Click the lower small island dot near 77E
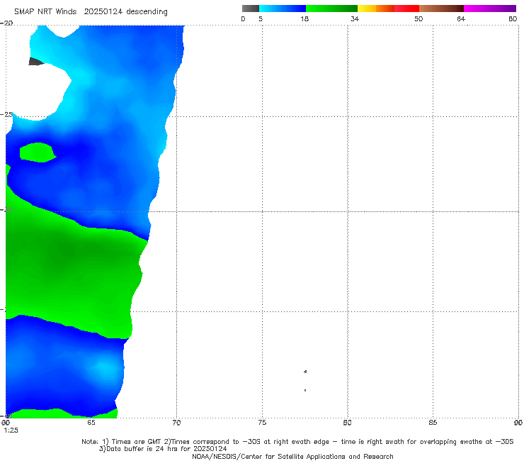The width and height of the screenshot is (524, 461). [305, 390]
